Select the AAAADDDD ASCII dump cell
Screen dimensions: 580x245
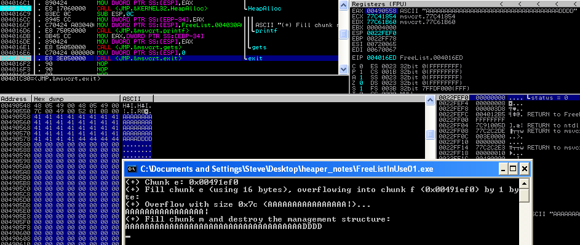pyautogui.click(x=137, y=139)
